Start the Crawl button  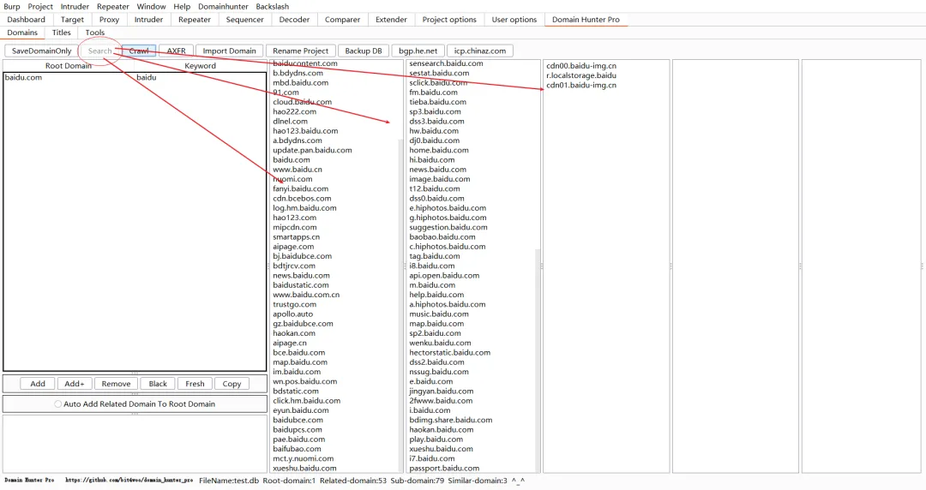(139, 51)
